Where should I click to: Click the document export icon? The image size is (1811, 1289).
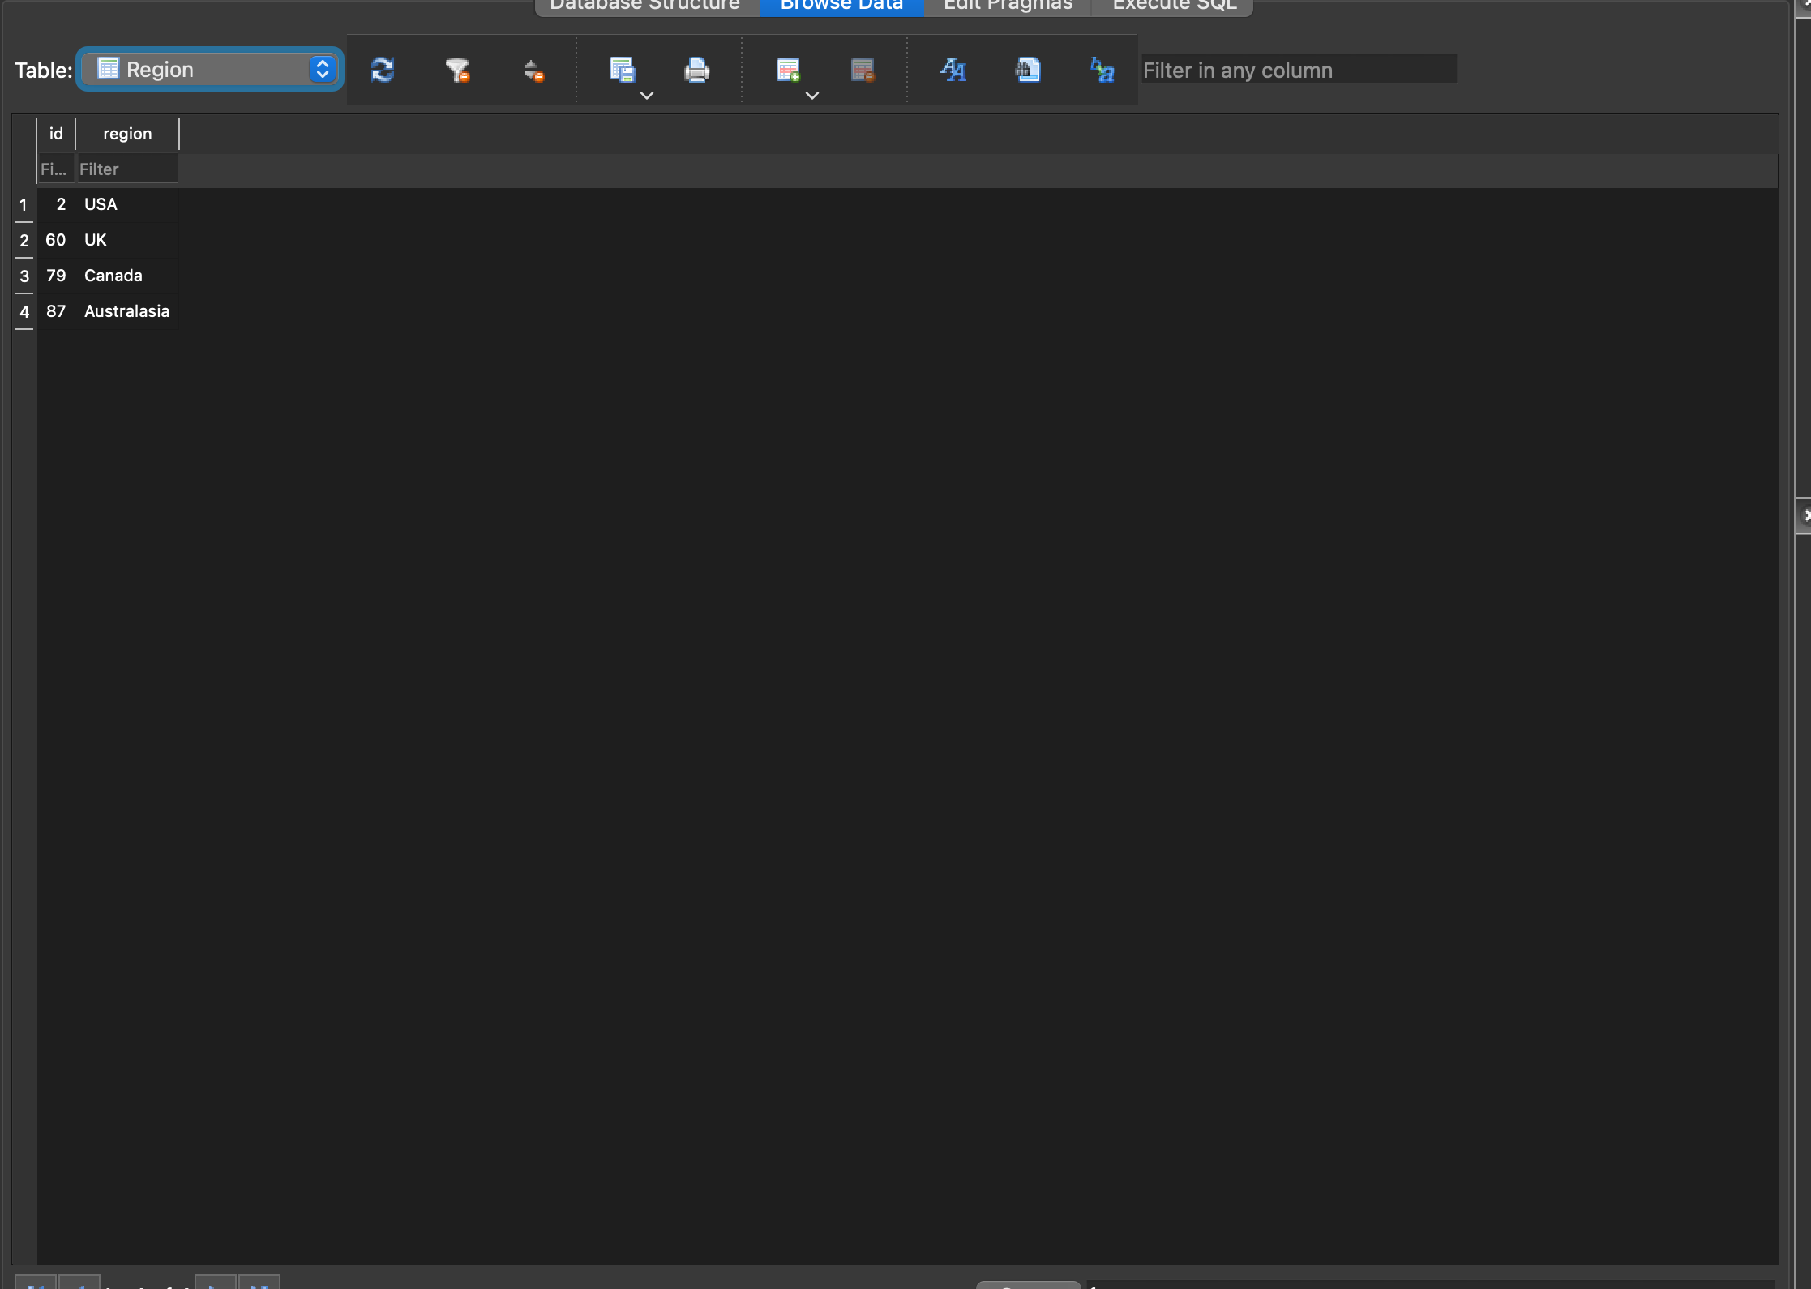point(1028,71)
